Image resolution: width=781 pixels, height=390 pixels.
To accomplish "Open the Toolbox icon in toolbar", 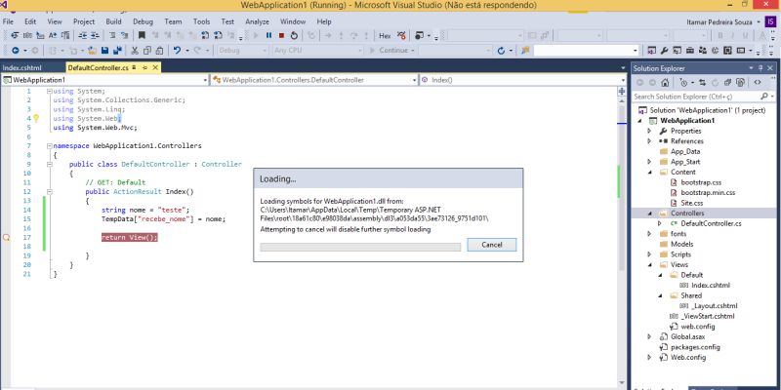I will [x=690, y=51].
